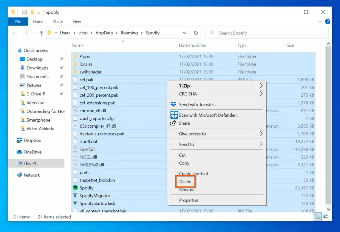340x232 pixels.
Task: Select This PC in navigation pane
Action: click(30, 164)
